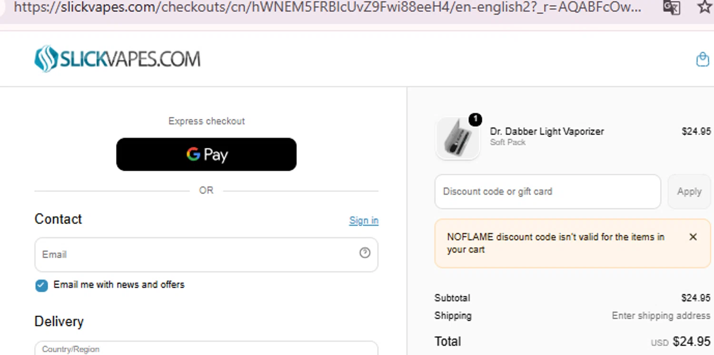This screenshot has height=355, width=714.
Task: Click into Discount code or gift card field
Action: [547, 192]
